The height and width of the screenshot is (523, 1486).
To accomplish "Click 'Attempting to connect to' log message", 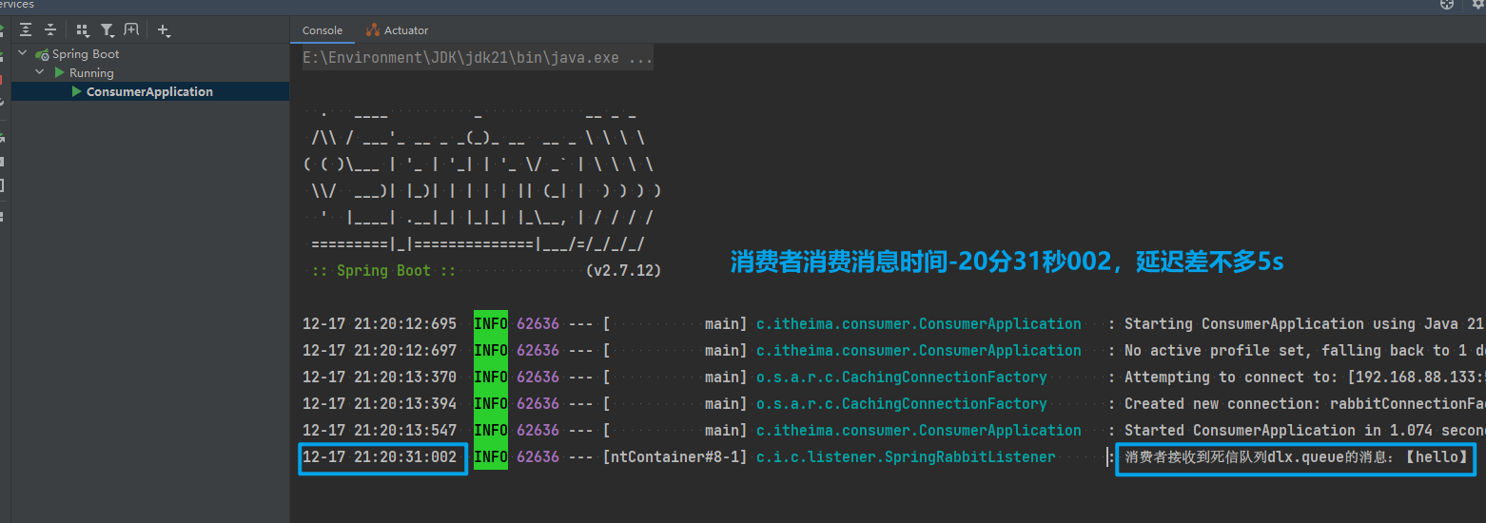I will tap(1305, 378).
